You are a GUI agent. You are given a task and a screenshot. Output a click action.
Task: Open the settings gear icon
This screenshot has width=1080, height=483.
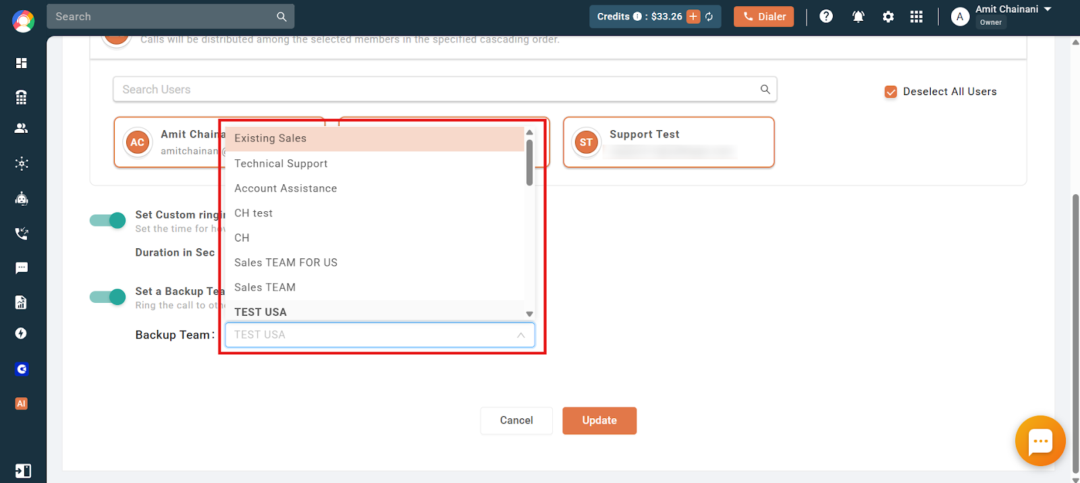click(888, 17)
